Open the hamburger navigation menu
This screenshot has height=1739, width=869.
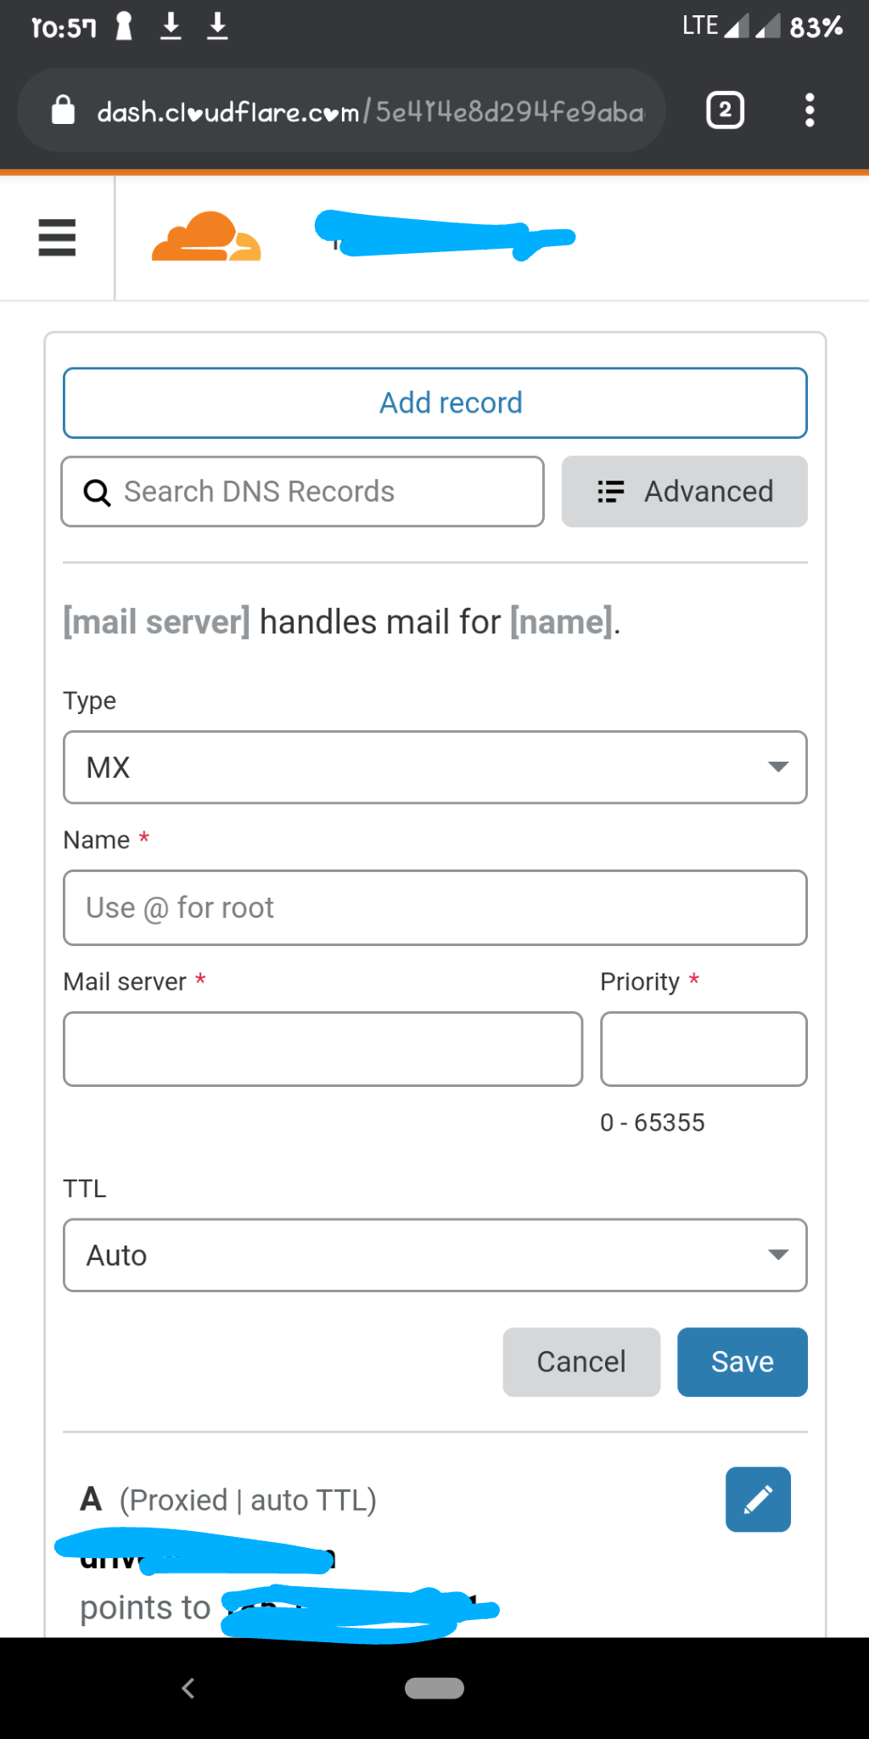[x=57, y=237]
